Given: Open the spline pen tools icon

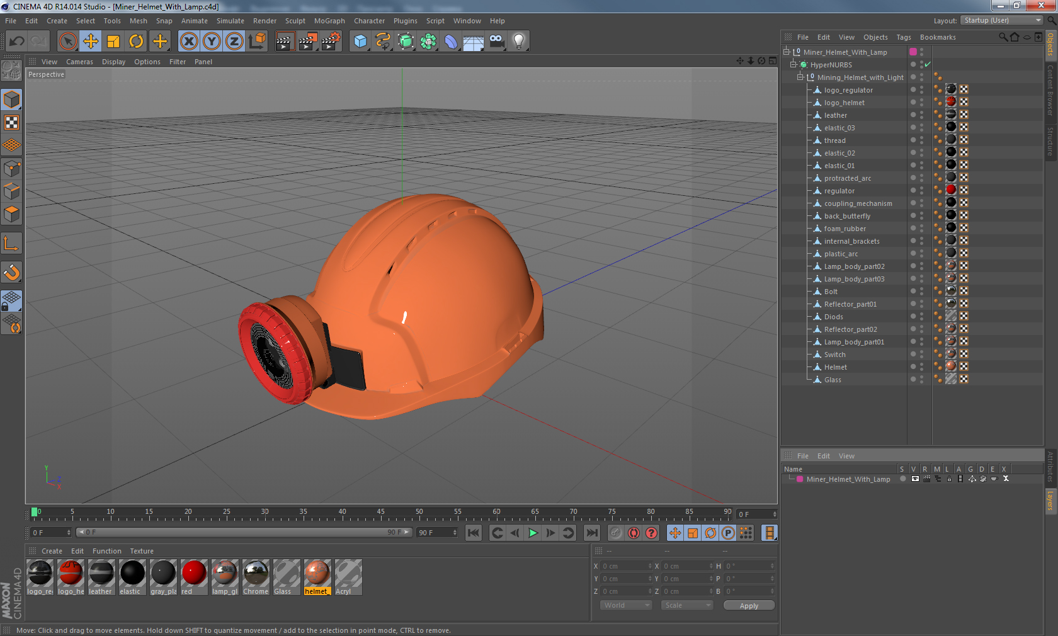Looking at the screenshot, I should (383, 42).
